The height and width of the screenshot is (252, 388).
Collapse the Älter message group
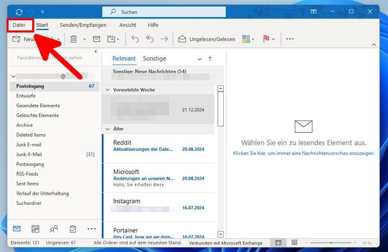(107, 129)
